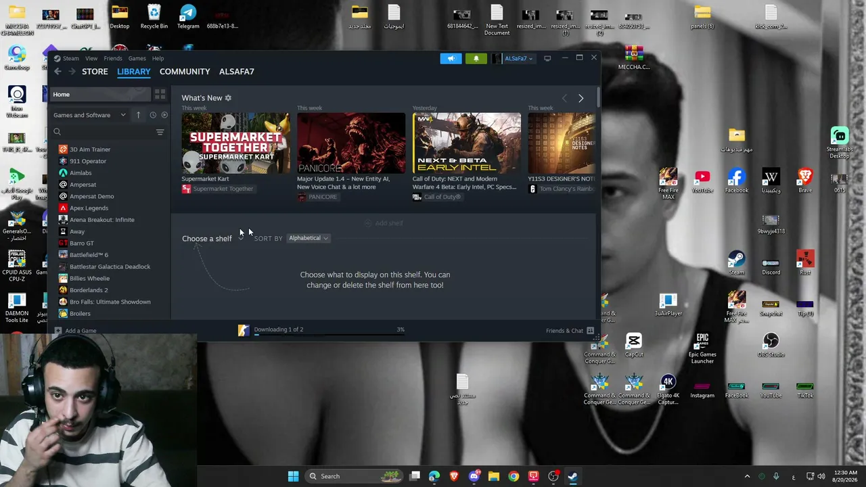866x487 pixels.
Task: Open Supermarket Kart news thumbnail
Action: (235, 143)
